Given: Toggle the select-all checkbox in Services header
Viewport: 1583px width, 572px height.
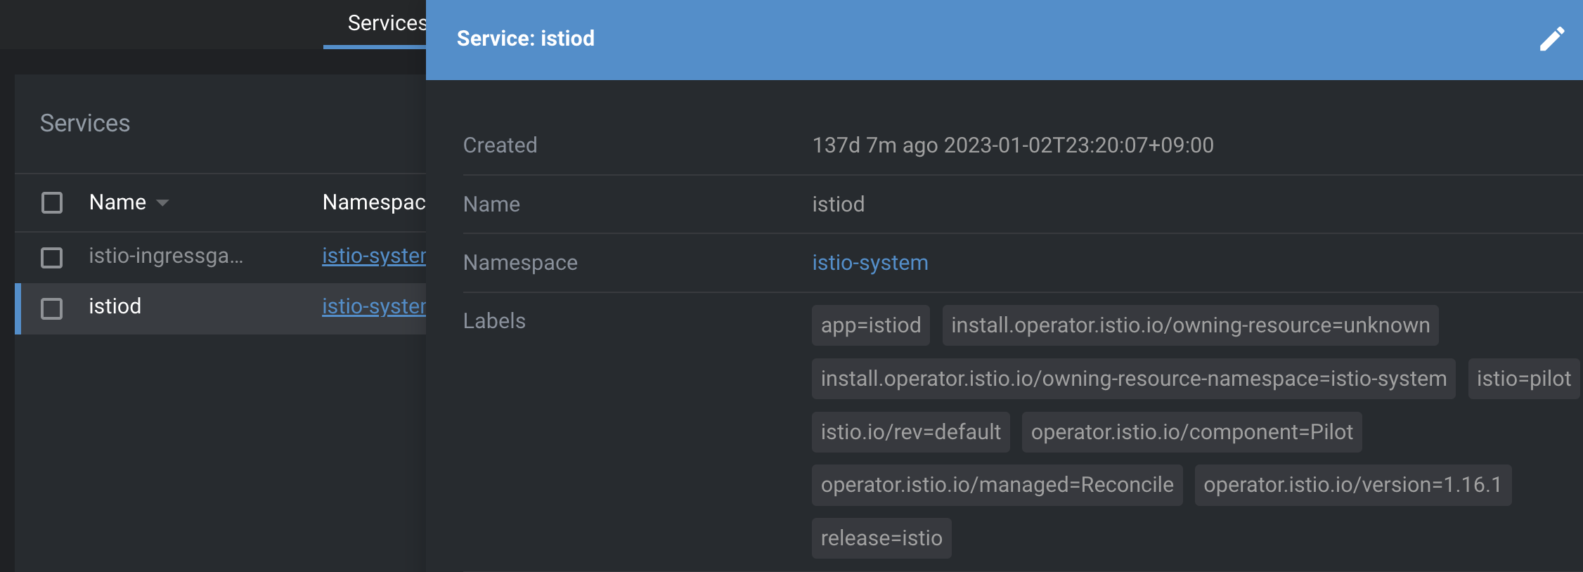Looking at the screenshot, I should tap(52, 203).
